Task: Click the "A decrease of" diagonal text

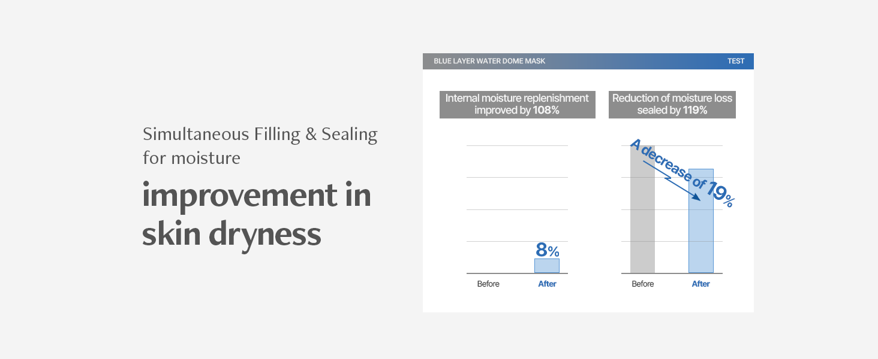Action: point(666,165)
